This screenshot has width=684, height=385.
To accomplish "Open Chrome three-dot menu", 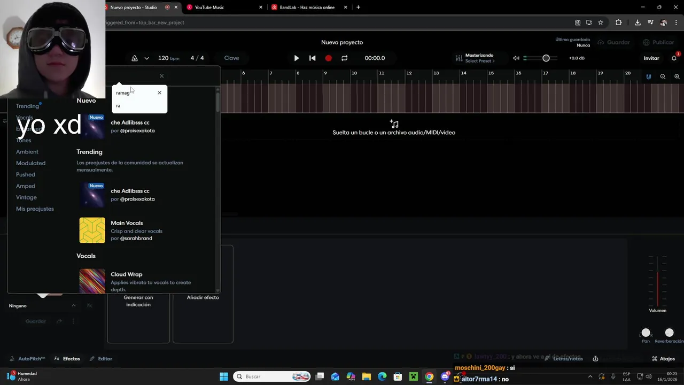I will coord(677,22).
